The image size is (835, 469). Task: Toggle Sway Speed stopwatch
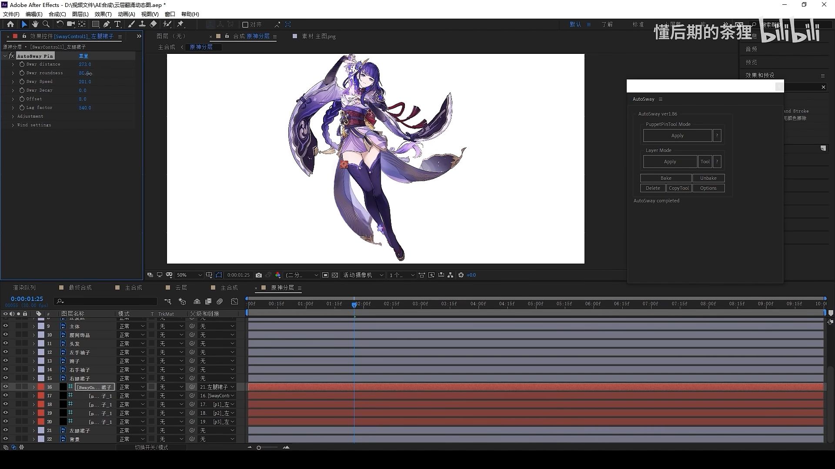point(22,82)
